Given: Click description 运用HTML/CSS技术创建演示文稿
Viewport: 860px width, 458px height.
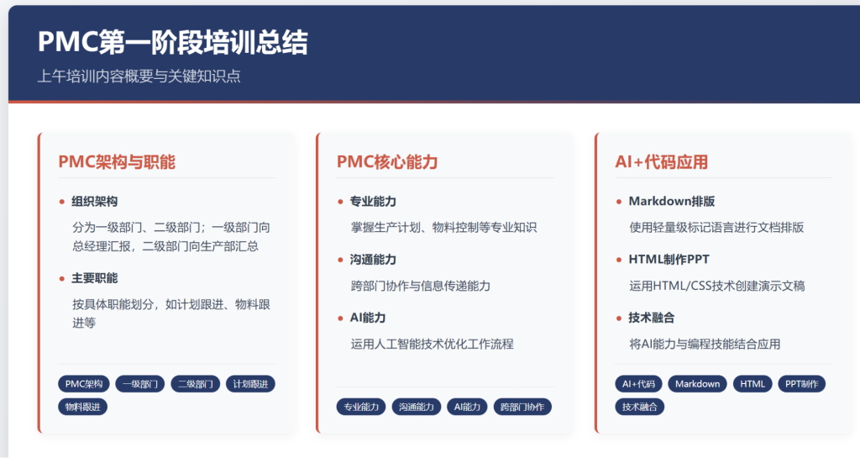Looking at the screenshot, I should [717, 285].
